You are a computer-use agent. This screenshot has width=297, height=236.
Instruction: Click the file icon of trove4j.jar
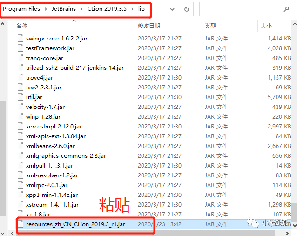pos(20,77)
